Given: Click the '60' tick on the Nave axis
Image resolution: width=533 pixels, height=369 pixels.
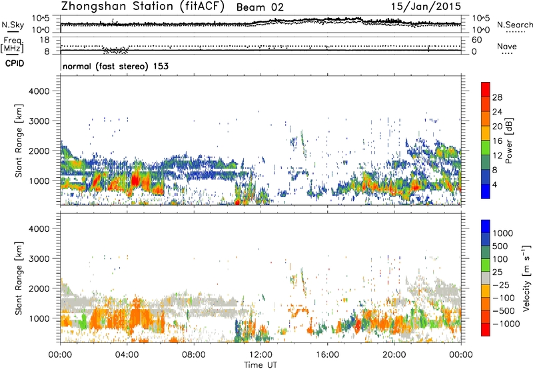Looking at the screenshot, I should point(476,40).
